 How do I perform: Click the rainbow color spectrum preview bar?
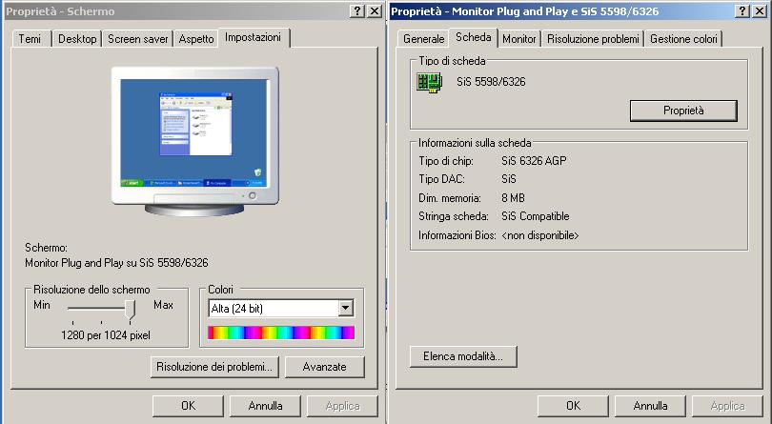point(281,333)
